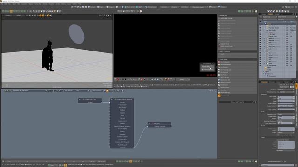The height and width of the screenshot is (167, 298).
Task: Select the Octane RGB Color node header
Action: [90, 99]
